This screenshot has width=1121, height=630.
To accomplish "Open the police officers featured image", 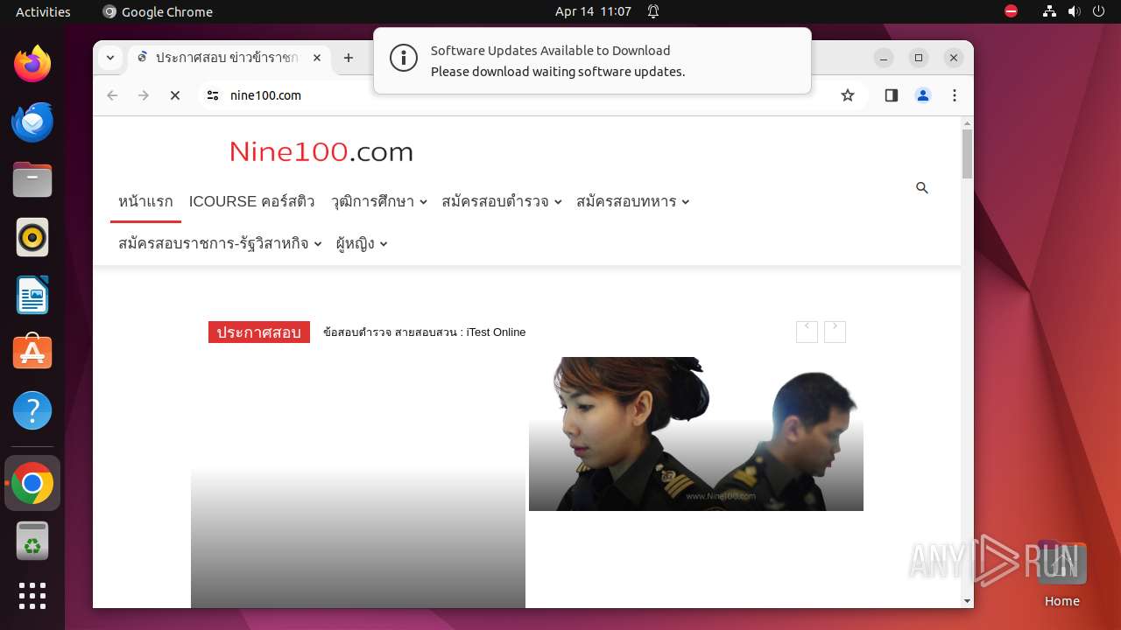I will pos(696,434).
